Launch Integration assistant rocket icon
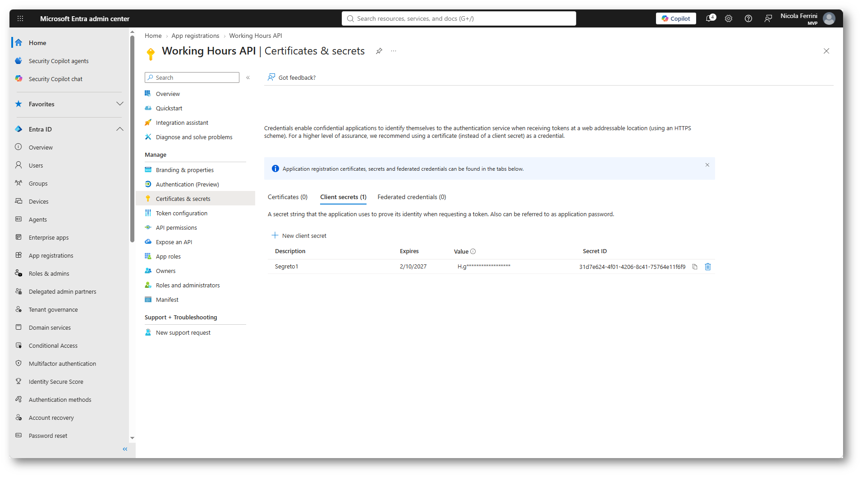 pyautogui.click(x=148, y=123)
